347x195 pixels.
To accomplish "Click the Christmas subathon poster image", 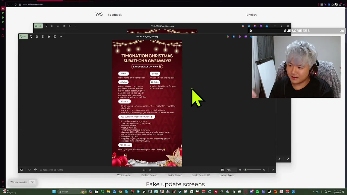I will 147,103.
